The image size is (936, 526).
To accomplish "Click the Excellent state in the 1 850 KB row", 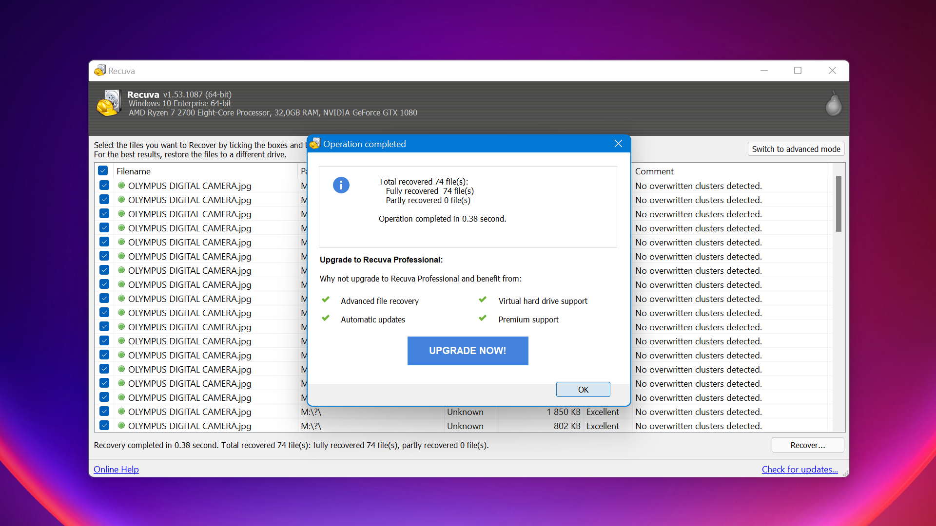I will (x=603, y=412).
